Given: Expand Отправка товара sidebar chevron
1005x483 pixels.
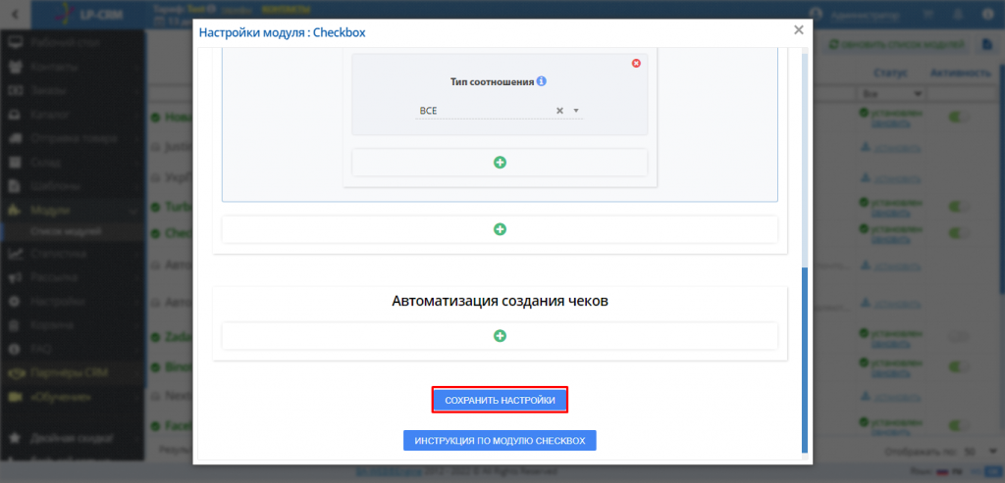Looking at the screenshot, I should pos(137,138).
